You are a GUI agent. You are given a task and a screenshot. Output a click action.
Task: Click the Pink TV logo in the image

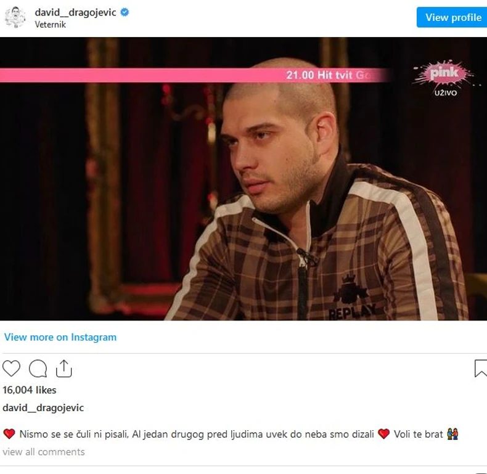coord(444,78)
